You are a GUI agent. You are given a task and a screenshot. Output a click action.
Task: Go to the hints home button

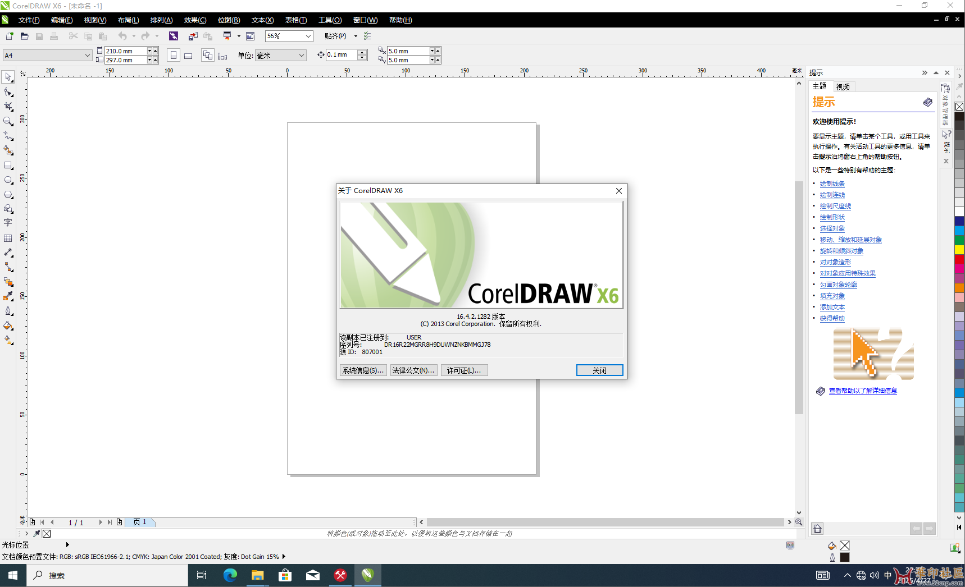(x=818, y=529)
